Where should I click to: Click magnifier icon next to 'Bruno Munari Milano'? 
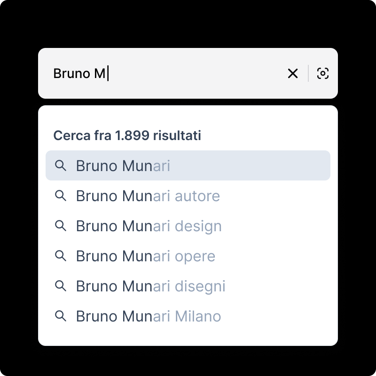(61, 316)
